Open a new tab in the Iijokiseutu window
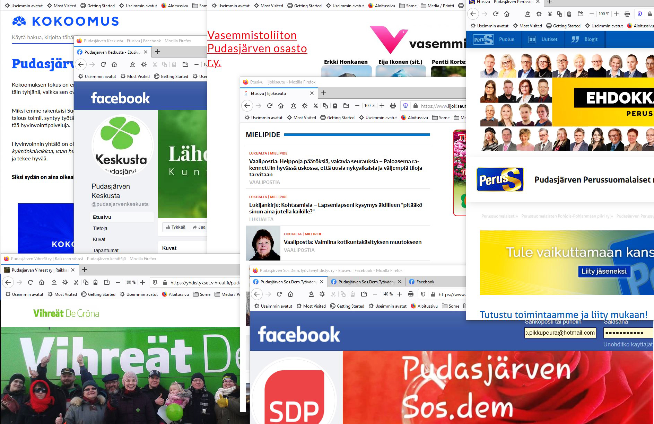The image size is (654, 424). tap(324, 93)
